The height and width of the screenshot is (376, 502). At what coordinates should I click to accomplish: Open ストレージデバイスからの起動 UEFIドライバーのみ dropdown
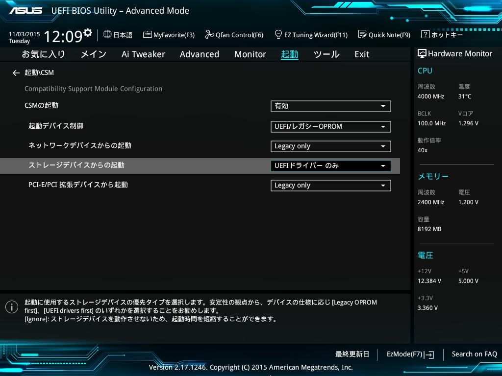(x=331, y=166)
